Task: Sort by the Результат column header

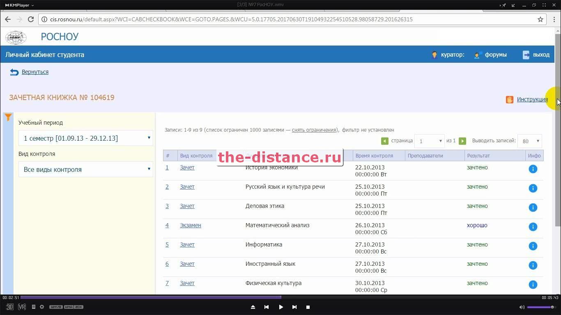Action: click(478, 156)
